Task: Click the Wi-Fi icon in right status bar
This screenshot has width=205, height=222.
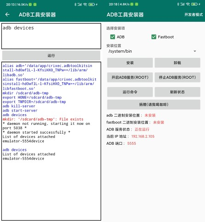Action: 188,4
